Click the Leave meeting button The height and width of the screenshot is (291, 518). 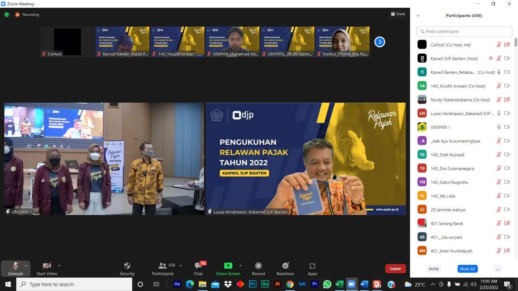click(395, 269)
